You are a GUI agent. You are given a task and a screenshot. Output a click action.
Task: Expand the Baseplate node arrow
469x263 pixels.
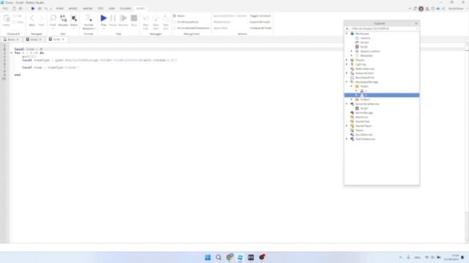click(x=352, y=56)
